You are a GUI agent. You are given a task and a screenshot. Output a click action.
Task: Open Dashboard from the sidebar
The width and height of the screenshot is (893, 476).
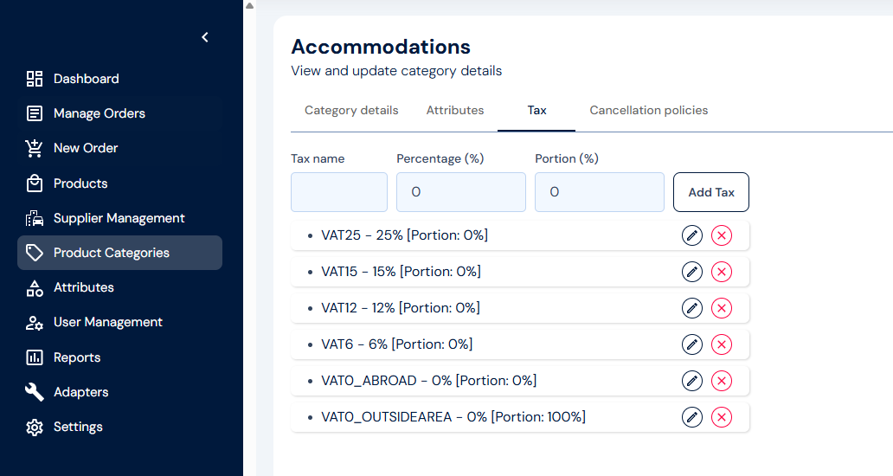click(86, 79)
